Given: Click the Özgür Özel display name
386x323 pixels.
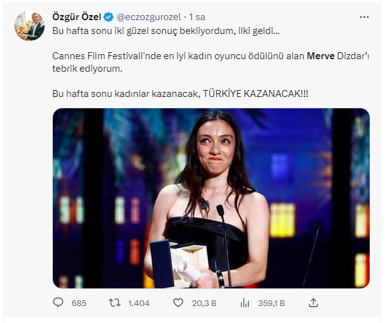Looking at the screenshot, I should pos(76,17).
